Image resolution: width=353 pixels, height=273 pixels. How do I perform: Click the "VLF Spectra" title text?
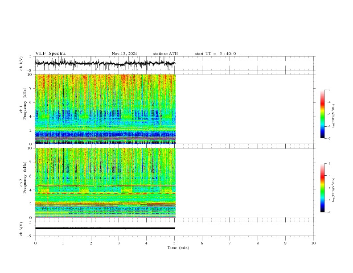tap(50, 54)
